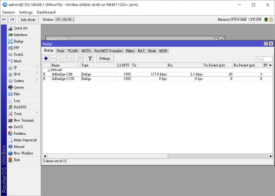Screen dimensions: 275x196
Task: Open the Manual sidebar item
Action: [24, 147]
